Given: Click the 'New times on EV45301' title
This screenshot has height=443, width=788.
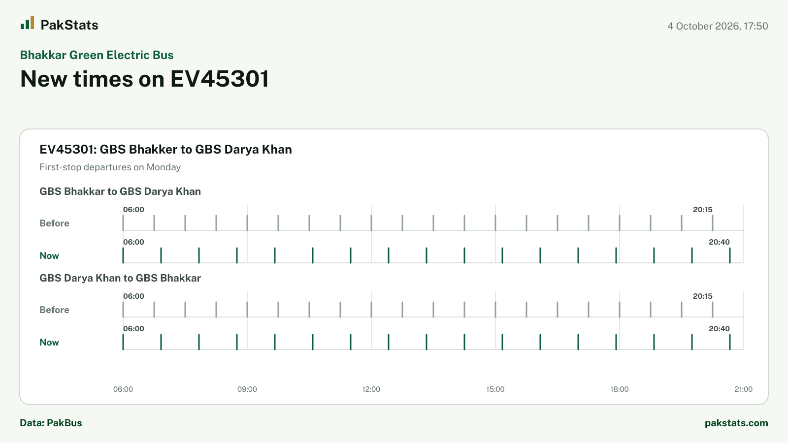Looking at the screenshot, I should pyautogui.click(x=145, y=79).
